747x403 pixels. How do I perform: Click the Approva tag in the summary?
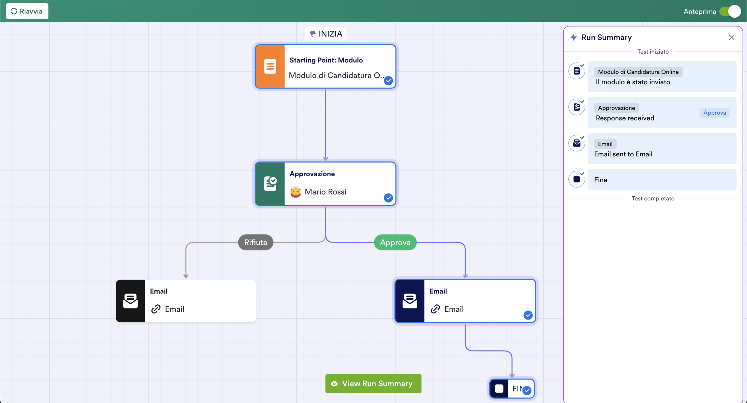click(x=715, y=113)
